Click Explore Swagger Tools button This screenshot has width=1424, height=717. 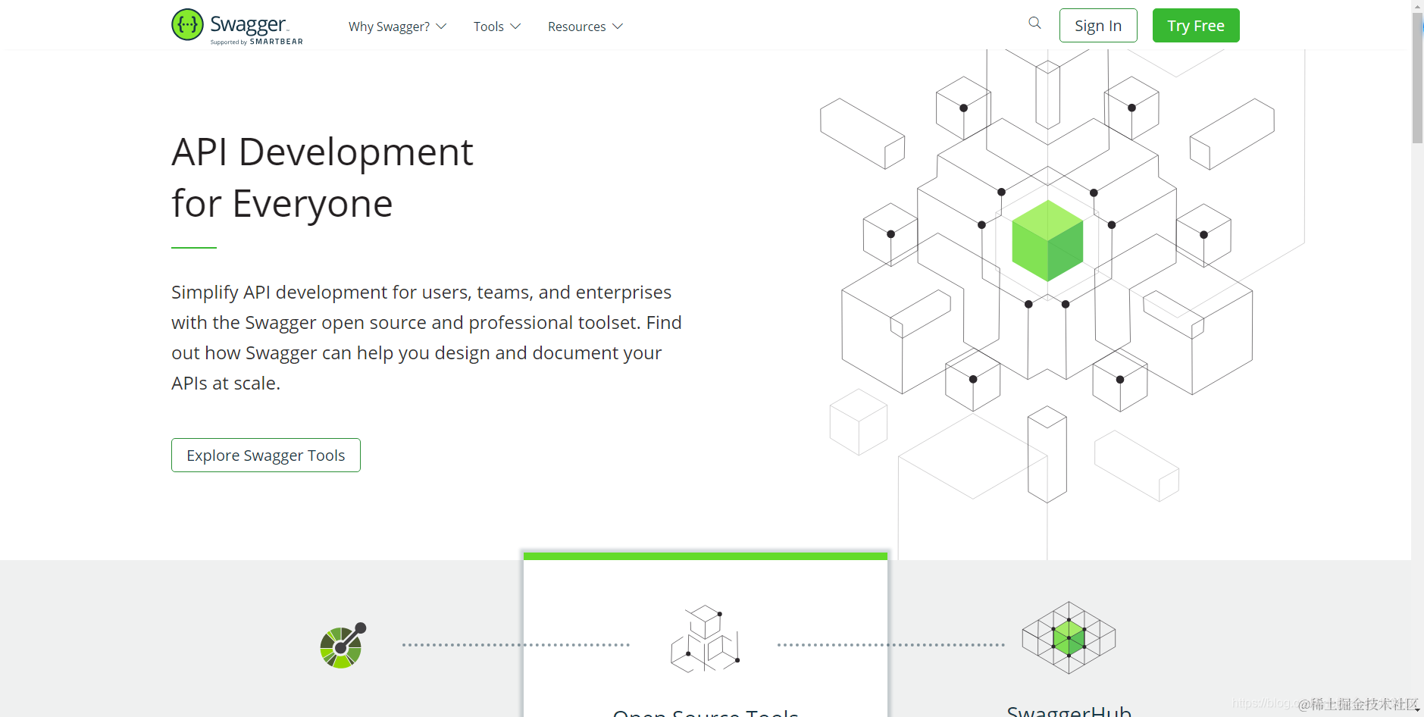pos(266,456)
